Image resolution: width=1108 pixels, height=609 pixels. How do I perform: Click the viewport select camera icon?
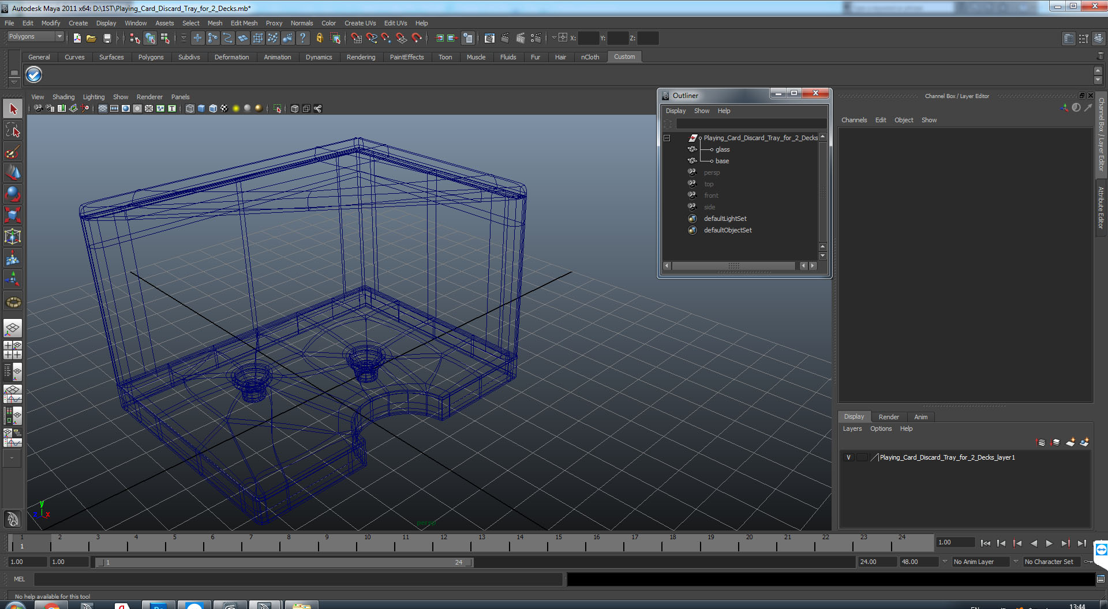pyautogui.click(x=38, y=108)
